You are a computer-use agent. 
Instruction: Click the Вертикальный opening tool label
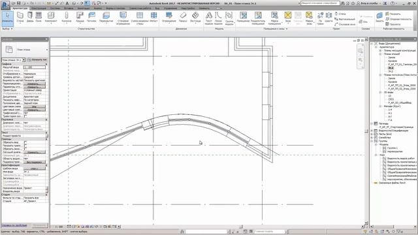[x=347, y=19]
